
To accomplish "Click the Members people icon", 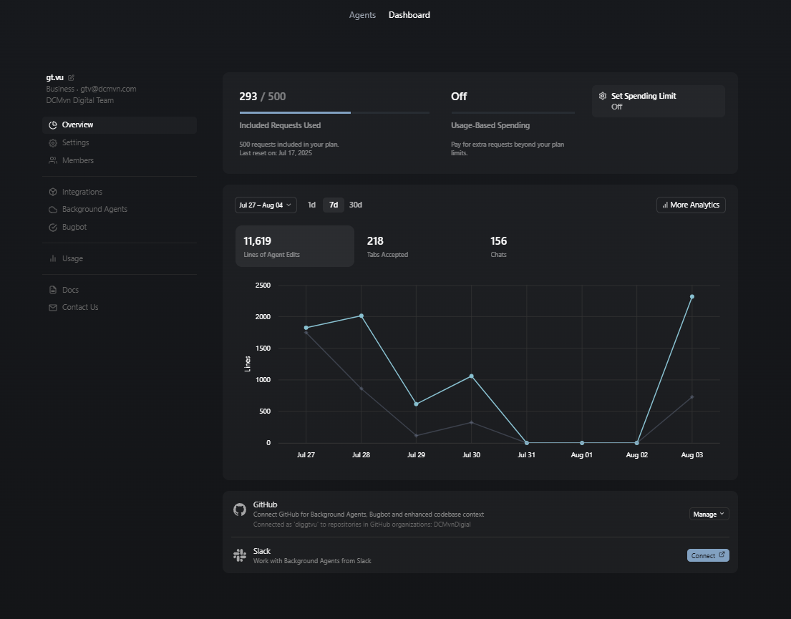I will click(x=53, y=161).
